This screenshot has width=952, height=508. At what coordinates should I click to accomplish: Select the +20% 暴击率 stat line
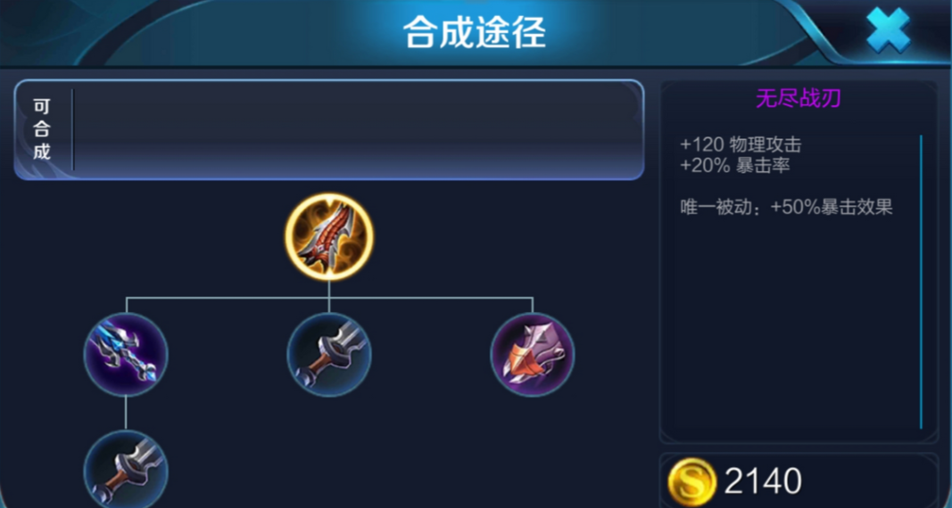(735, 165)
